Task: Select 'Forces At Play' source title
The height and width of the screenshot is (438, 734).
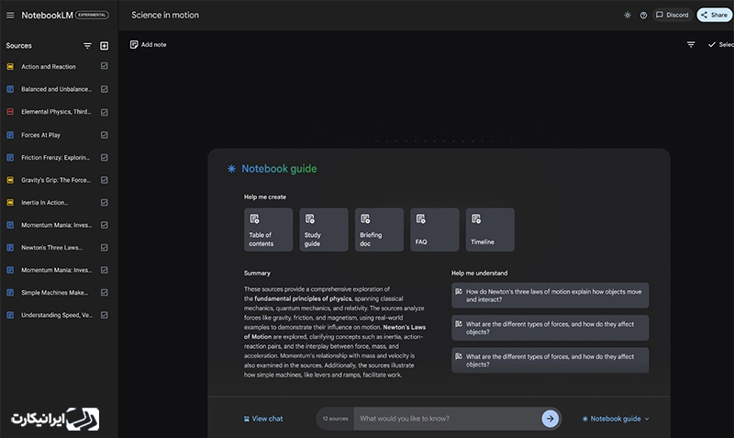Action: click(x=40, y=135)
